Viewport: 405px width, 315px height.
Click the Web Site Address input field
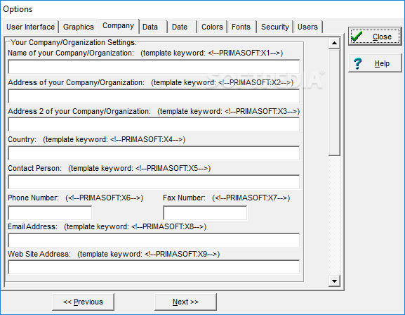click(154, 267)
